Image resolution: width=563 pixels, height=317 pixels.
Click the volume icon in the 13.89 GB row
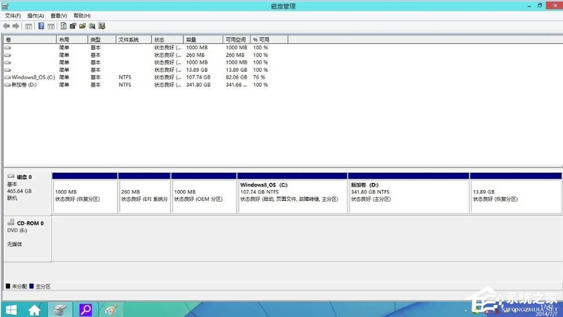tap(7, 69)
